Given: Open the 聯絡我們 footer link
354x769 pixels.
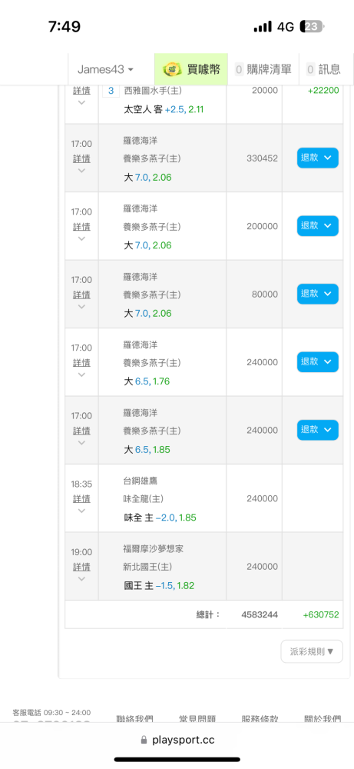Looking at the screenshot, I should pos(134,718).
